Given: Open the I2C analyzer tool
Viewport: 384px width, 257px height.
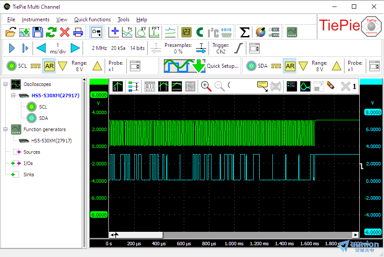Looking at the screenshot, I should [x=213, y=32].
